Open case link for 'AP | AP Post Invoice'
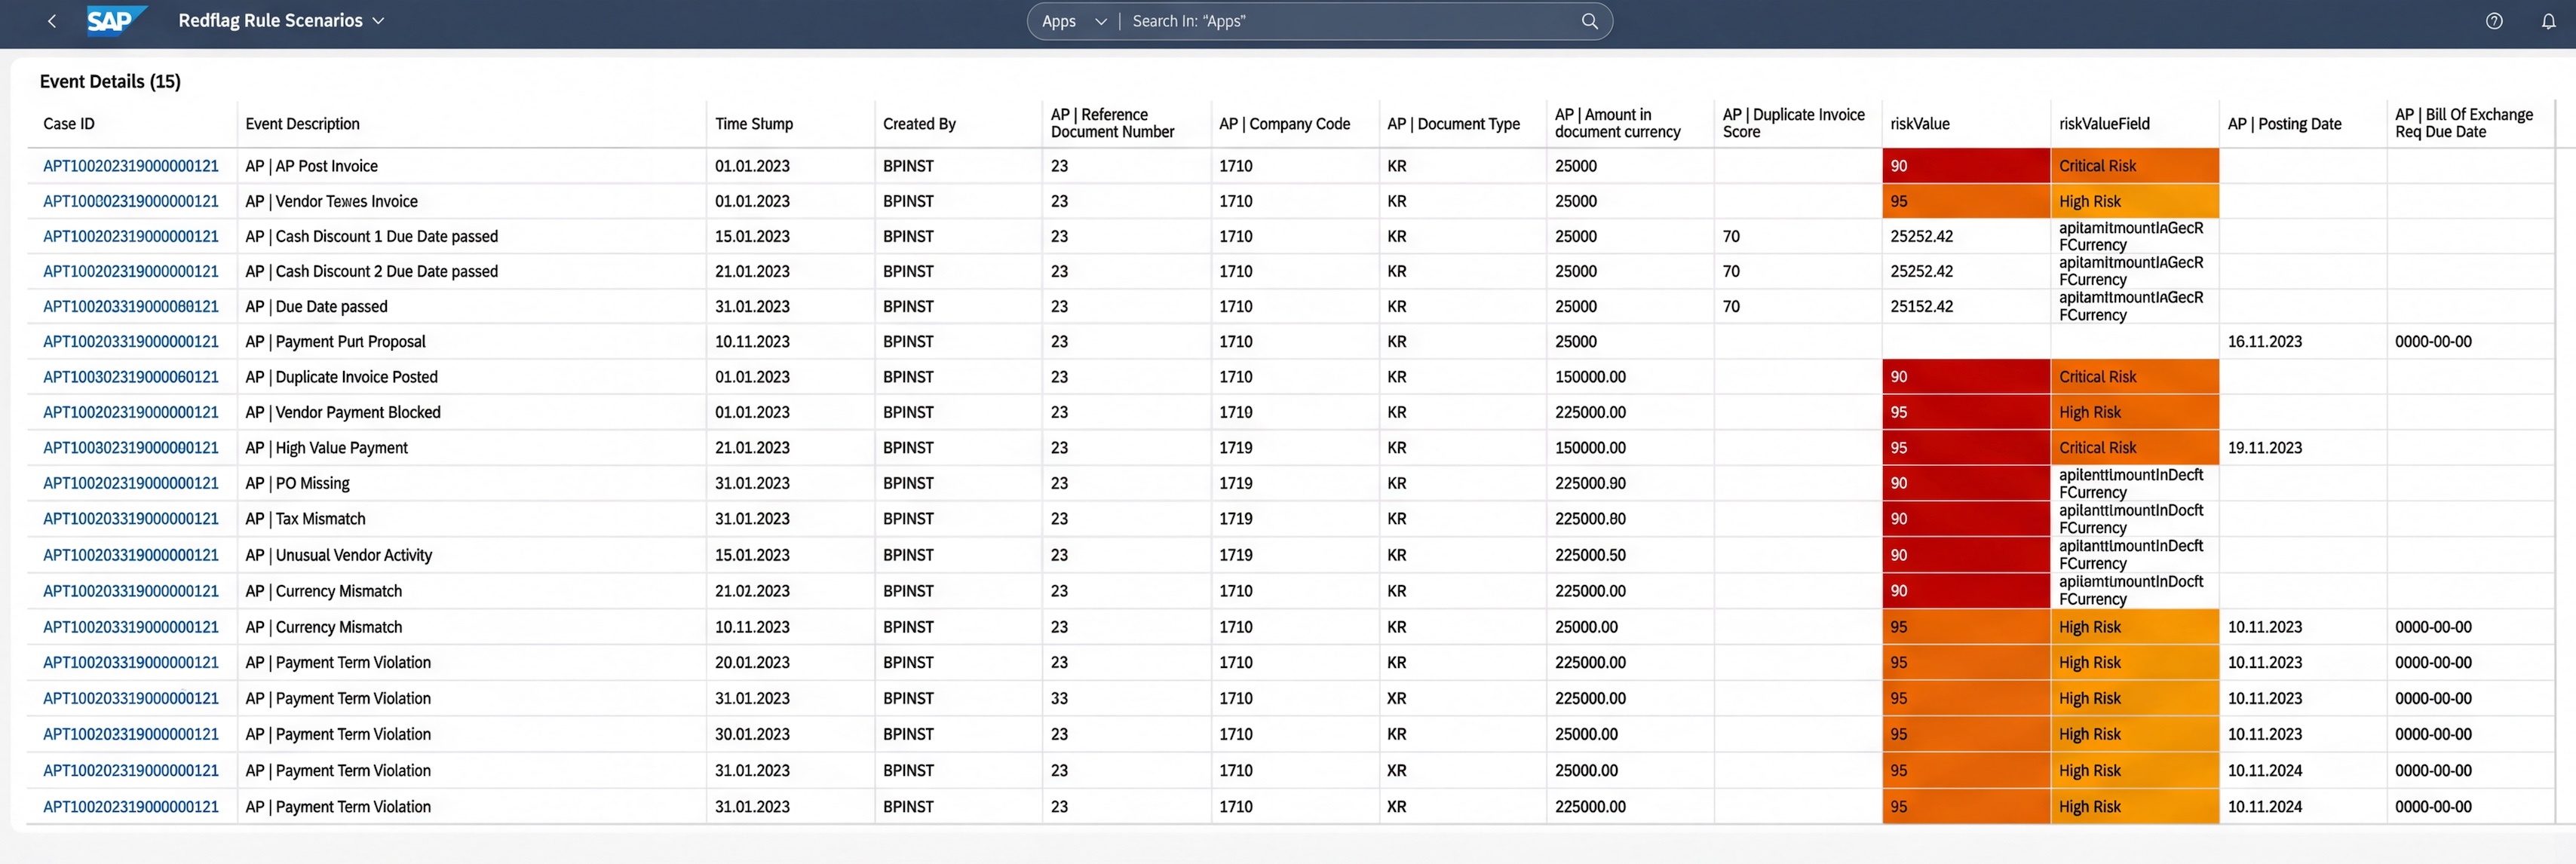 (131, 166)
